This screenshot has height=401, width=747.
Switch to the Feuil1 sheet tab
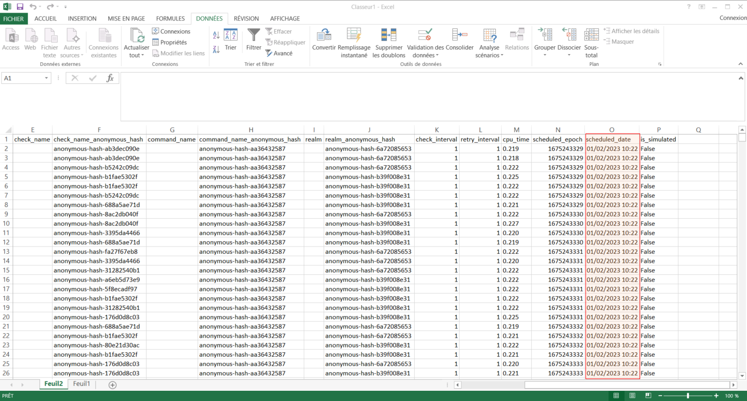[81, 384]
